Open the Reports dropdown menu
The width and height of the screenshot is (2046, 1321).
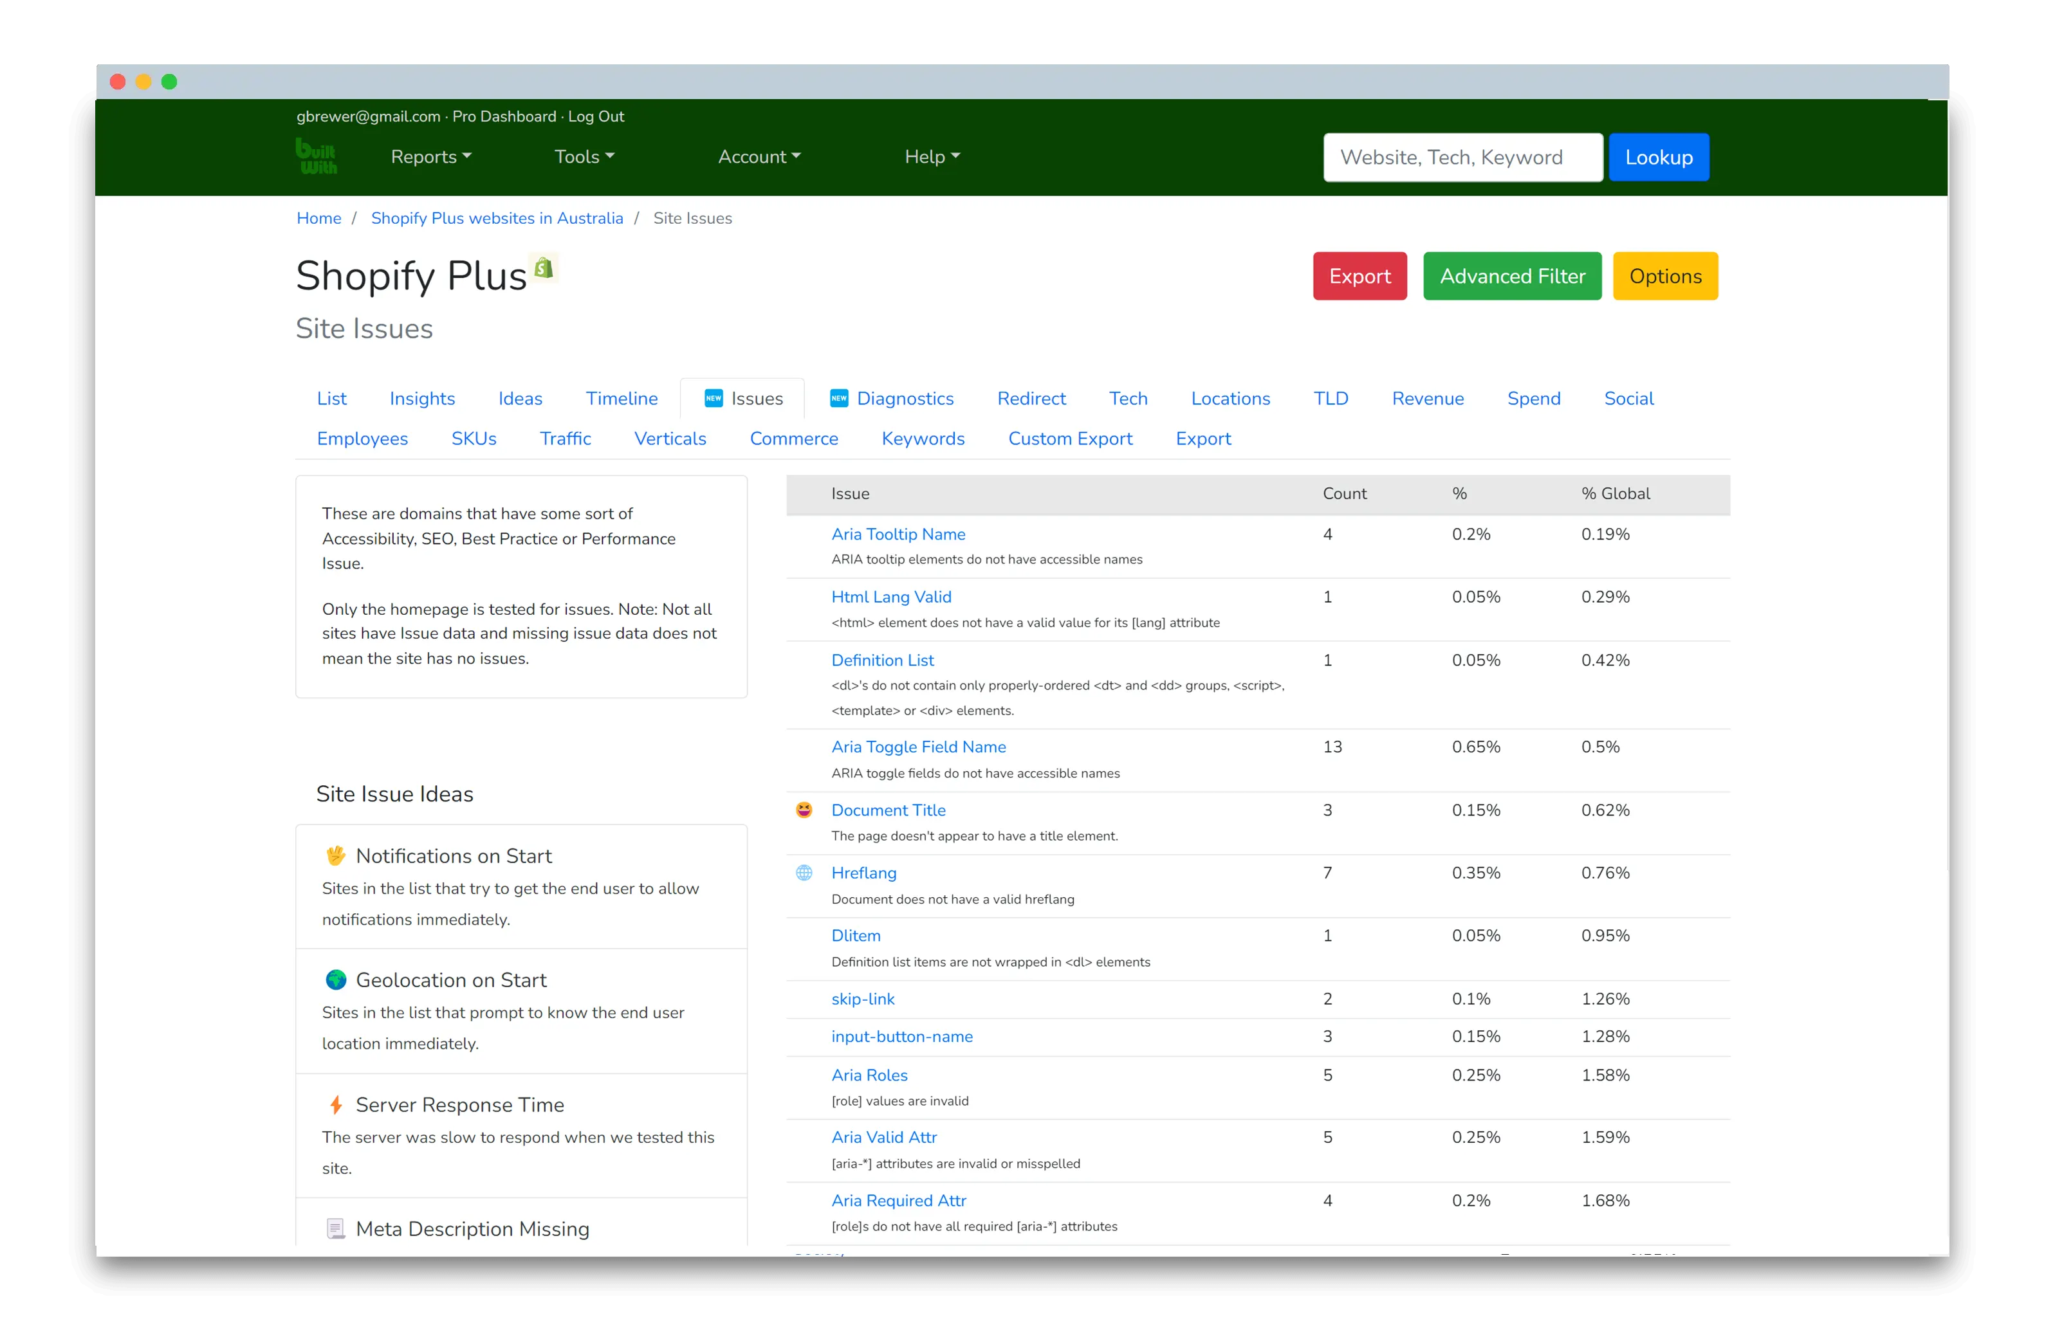coord(430,156)
